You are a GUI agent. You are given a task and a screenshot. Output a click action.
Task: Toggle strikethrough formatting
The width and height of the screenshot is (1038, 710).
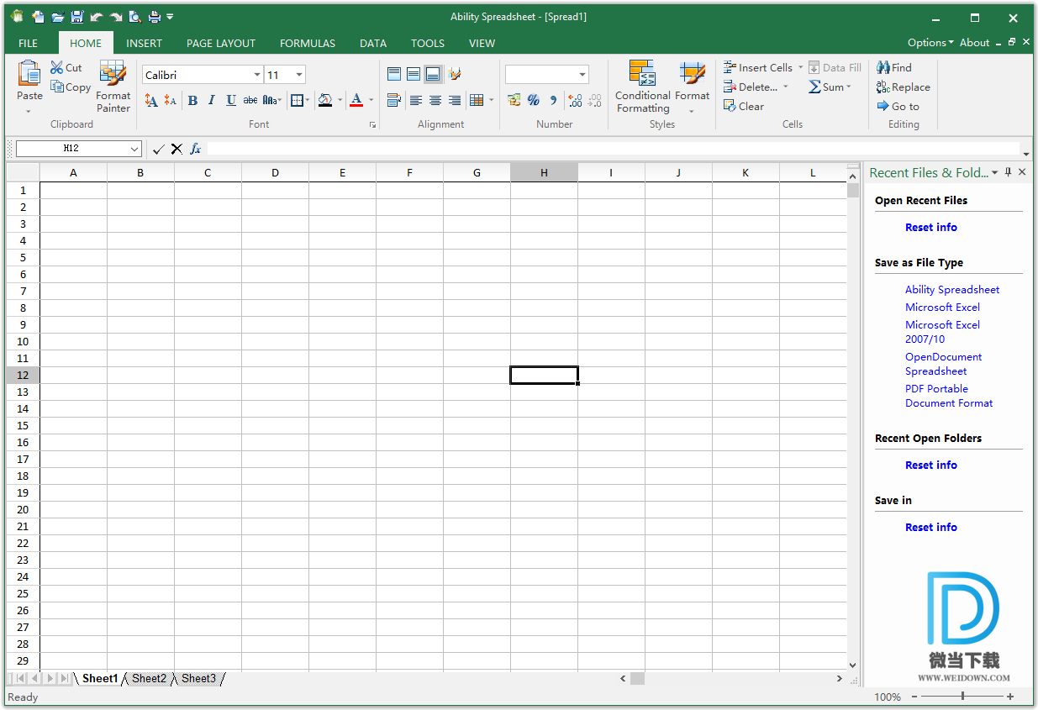click(250, 101)
